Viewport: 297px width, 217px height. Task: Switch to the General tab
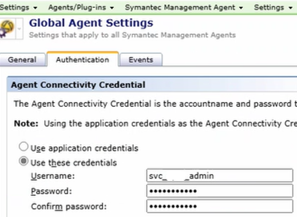click(x=22, y=60)
